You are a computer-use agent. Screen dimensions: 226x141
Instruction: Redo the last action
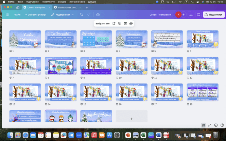89,15
